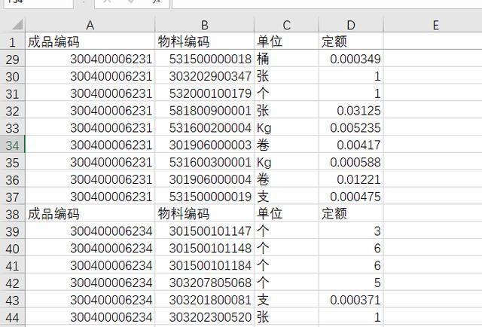This screenshot has height=327, width=482.
Task: Select cell with 301500101184
Action: pyautogui.click(x=205, y=265)
